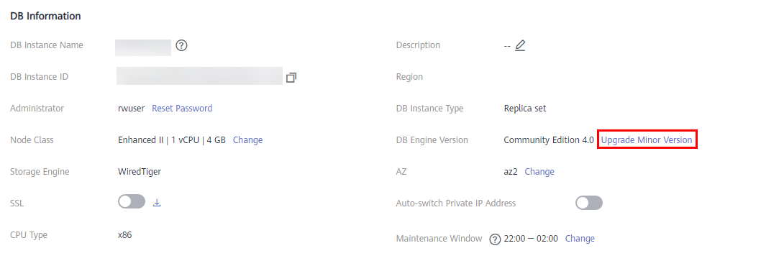Select the rwuser administrator name
Viewport: 761px width, 261px height.
tap(132, 108)
